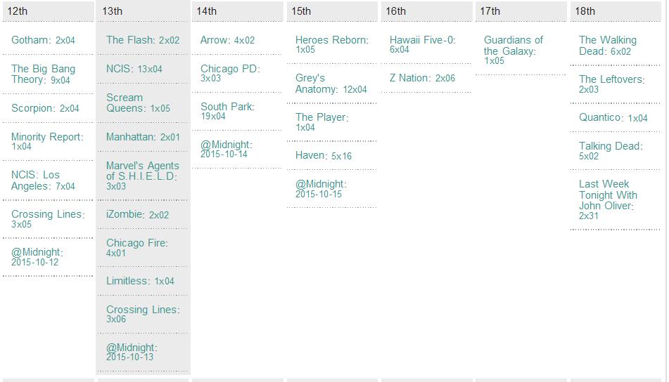
Task: Click @Midnight 2015-10-13 episode
Action: (132, 353)
